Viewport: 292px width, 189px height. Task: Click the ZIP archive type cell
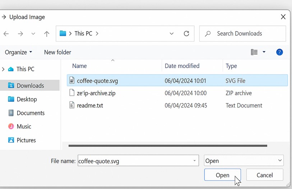pyautogui.click(x=238, y=93)
